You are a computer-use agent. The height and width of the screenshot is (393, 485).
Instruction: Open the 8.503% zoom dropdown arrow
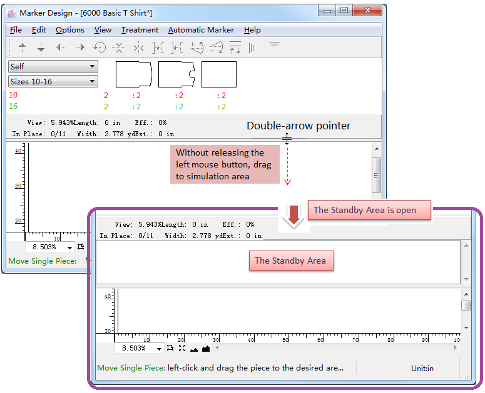pos(160,349)
